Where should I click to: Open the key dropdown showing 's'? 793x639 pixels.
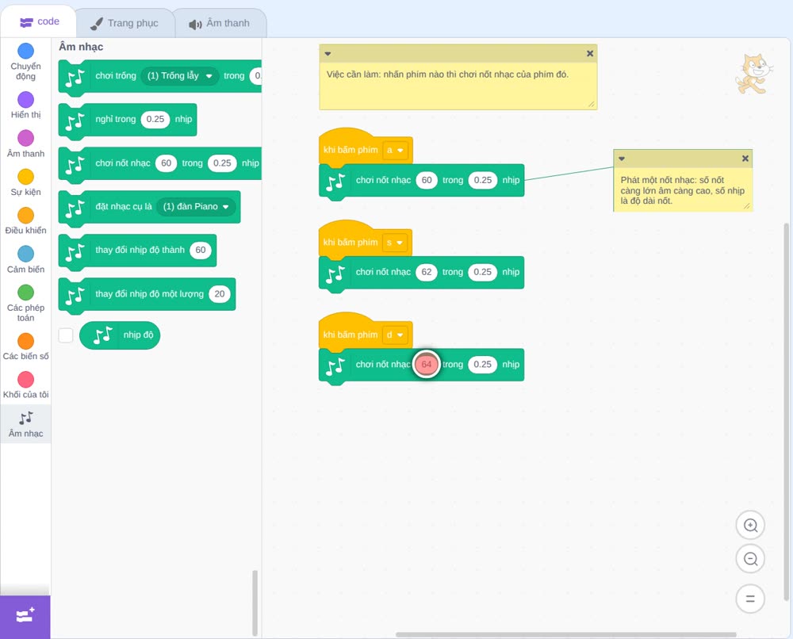395,243
